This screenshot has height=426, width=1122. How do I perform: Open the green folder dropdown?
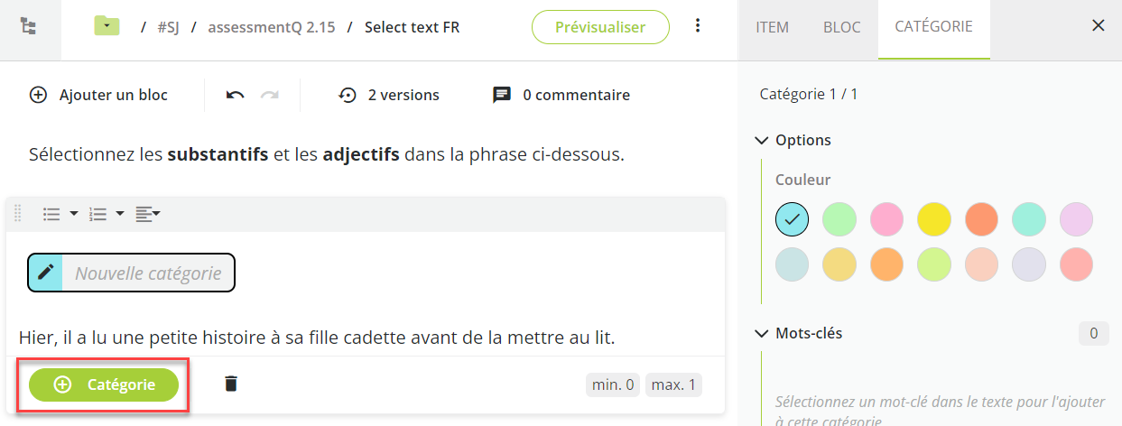[x=107, y=27]
